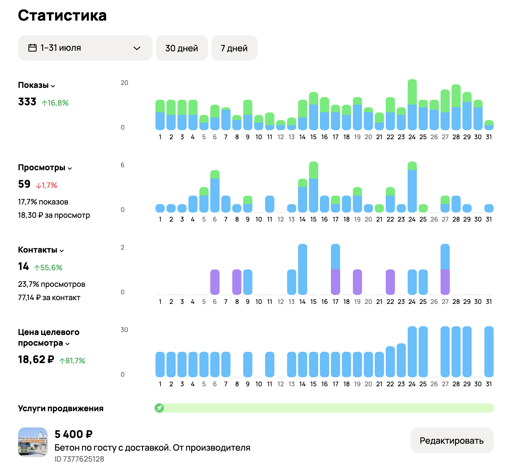
Task: Click the price chart bar for day 31
Action: pos(489,352)
